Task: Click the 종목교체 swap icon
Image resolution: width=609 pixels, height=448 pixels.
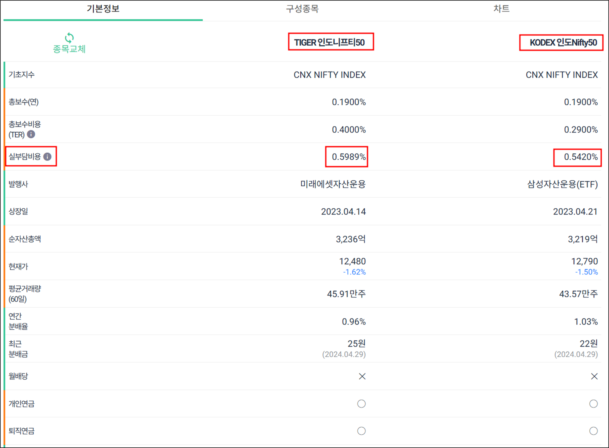Action: (69, 38)
